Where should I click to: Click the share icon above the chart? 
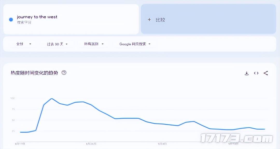point(265,73)
